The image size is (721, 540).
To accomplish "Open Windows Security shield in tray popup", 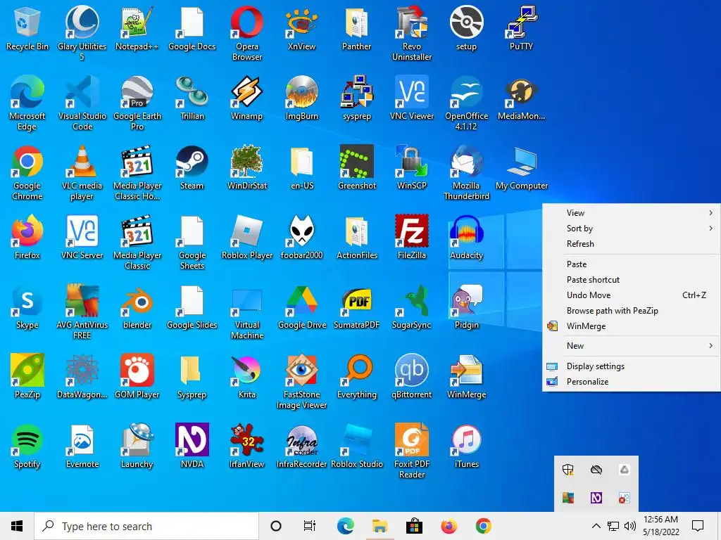I will [x=568, y=469].
